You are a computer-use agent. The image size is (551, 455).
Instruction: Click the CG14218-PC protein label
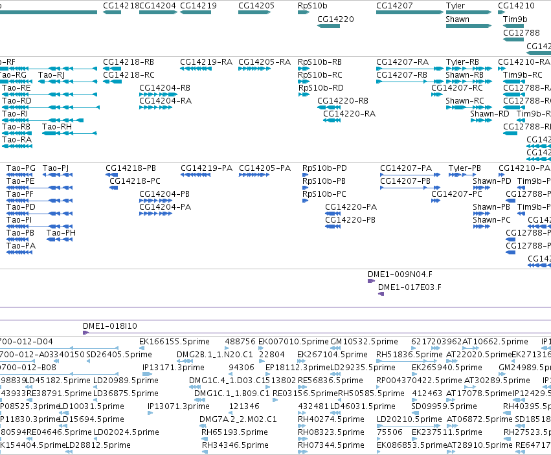pos(135,181)
